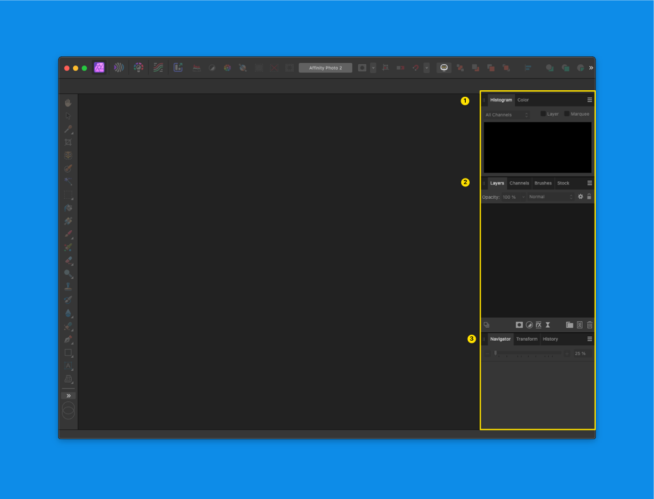Viewport: 654px width, 499px height.
Task: Select the Crop tool
Action: pyautogui.click(x=69, y=142)
